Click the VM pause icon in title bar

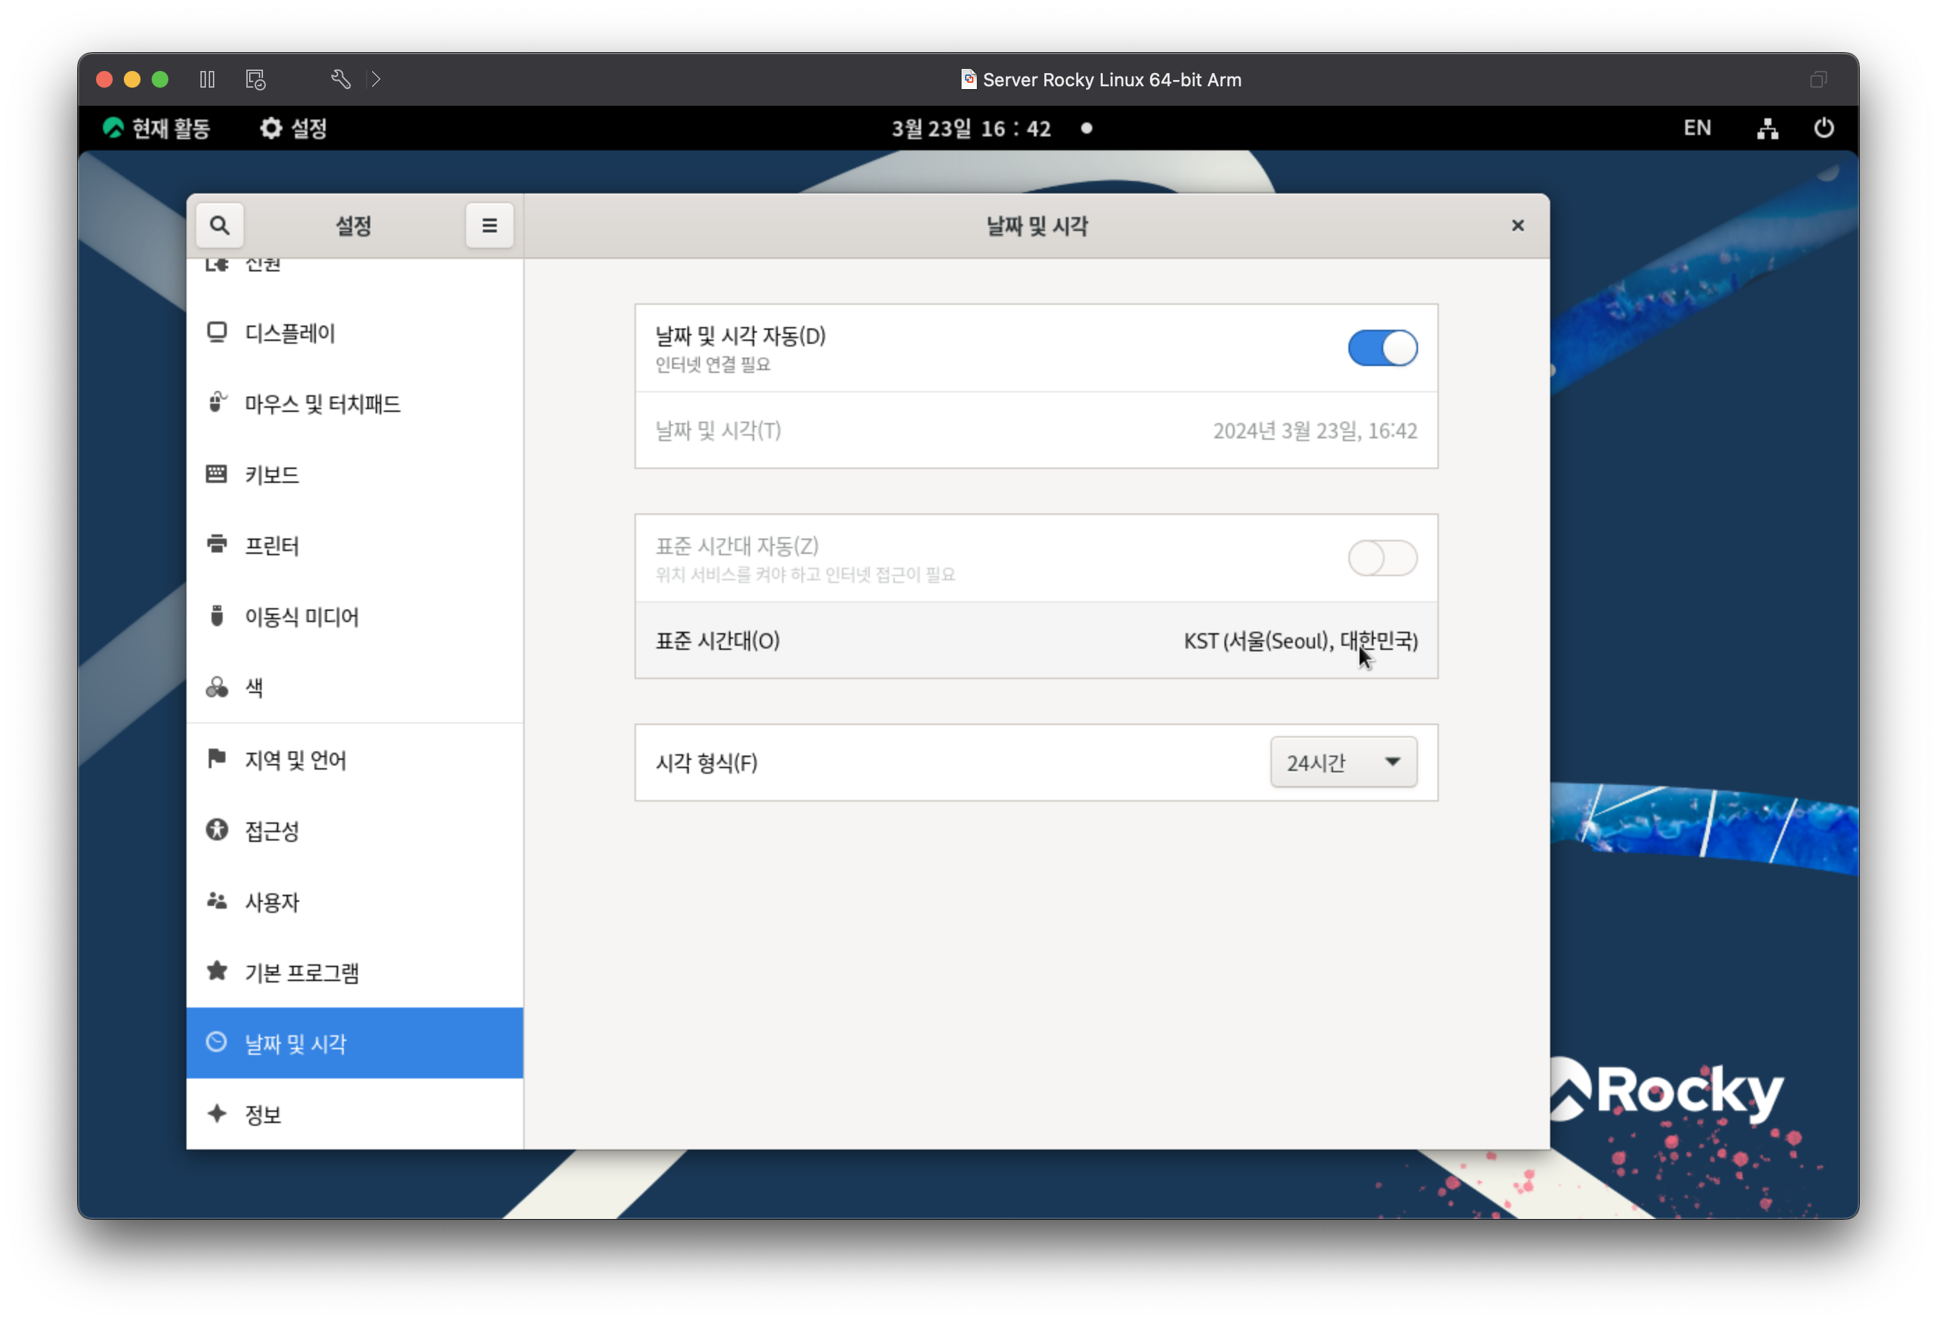pos(207,79)
